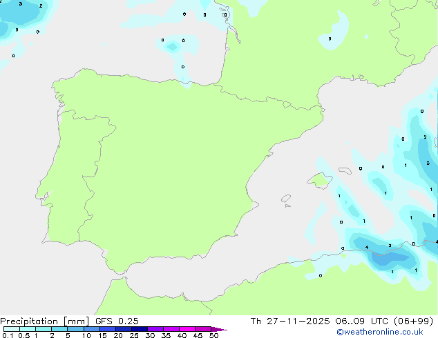
Task: Click the Ibiza island outline
Action: click(286, 199)
